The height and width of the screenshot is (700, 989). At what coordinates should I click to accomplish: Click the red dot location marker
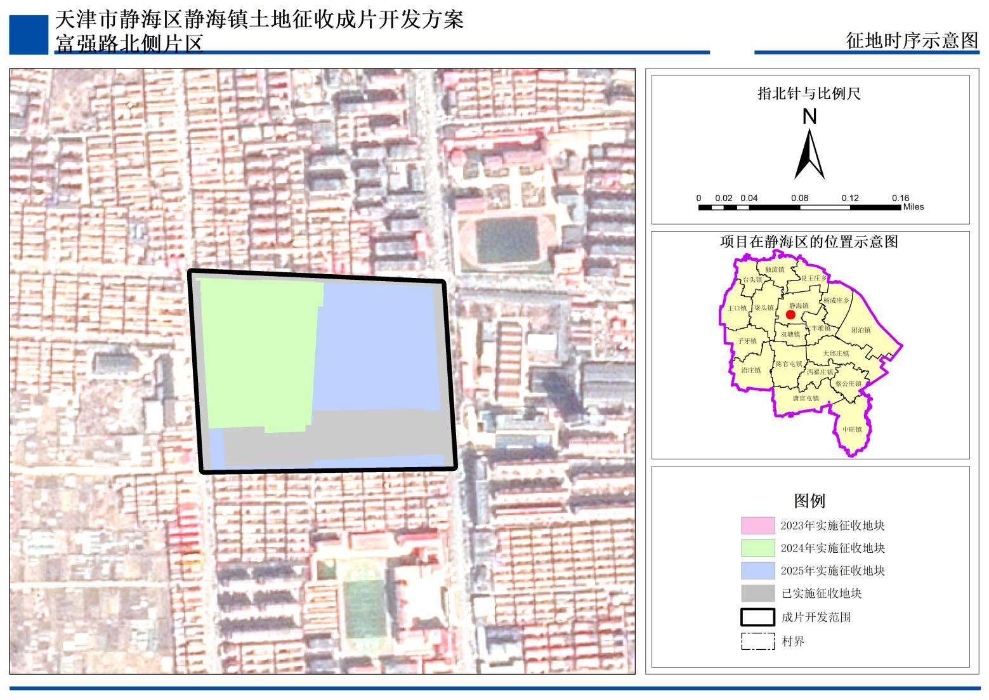point(790,315)
